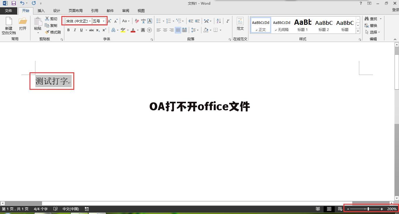Sort text with the A-Z sort icon
The width and height of the screenshot is (399, 214).
219,21
